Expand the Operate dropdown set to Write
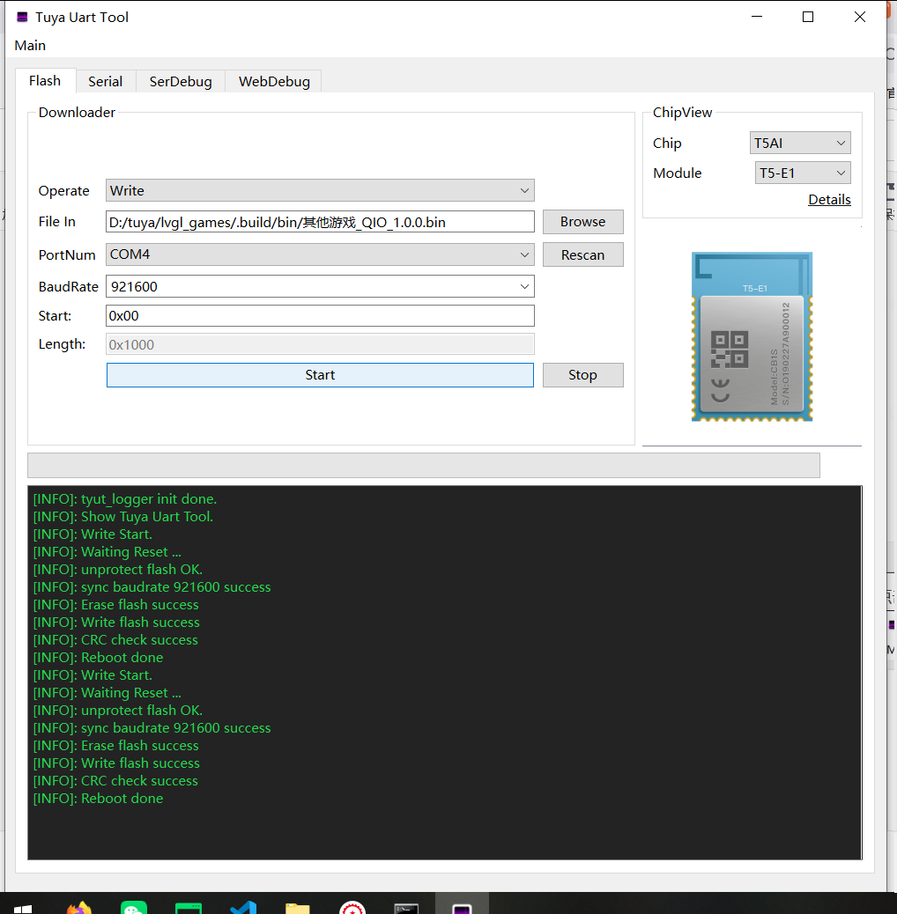Image resolution: width=897 pixels, height=914 pixels. tap(320, 190)
